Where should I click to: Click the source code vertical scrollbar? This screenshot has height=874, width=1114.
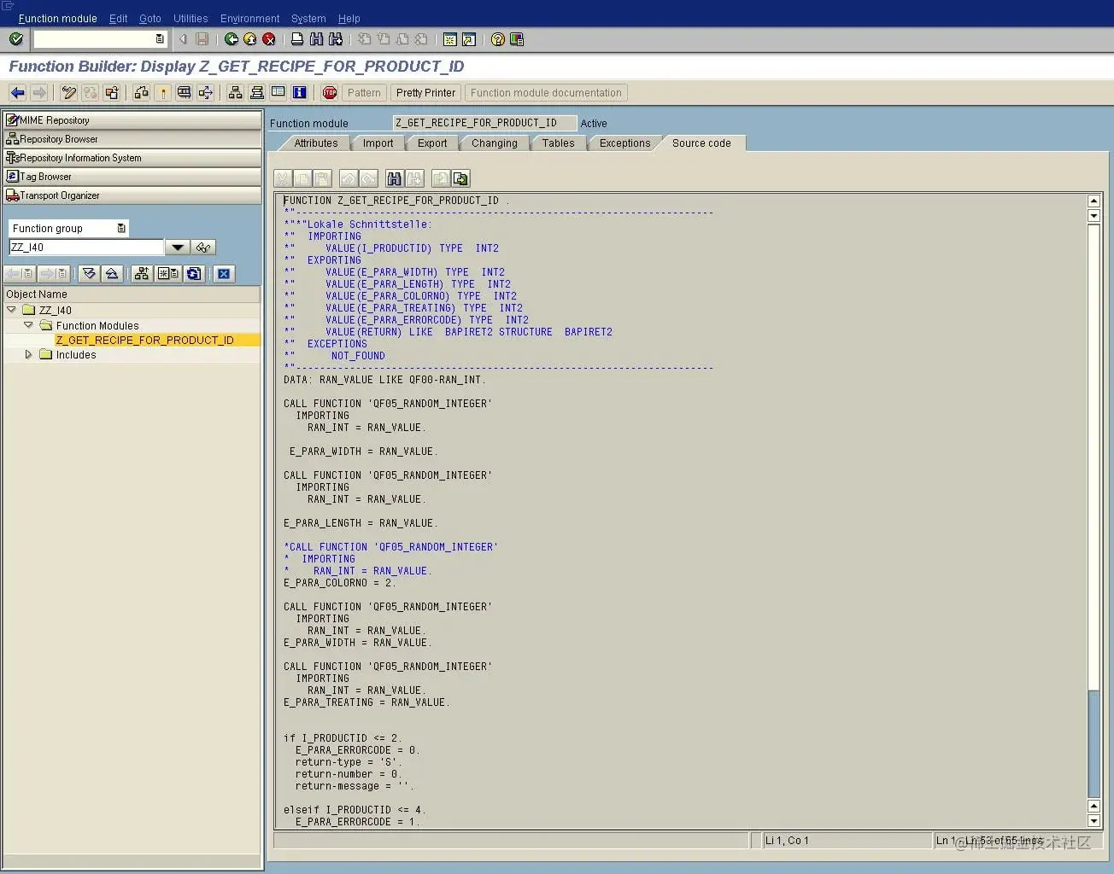coord(1093,512)
